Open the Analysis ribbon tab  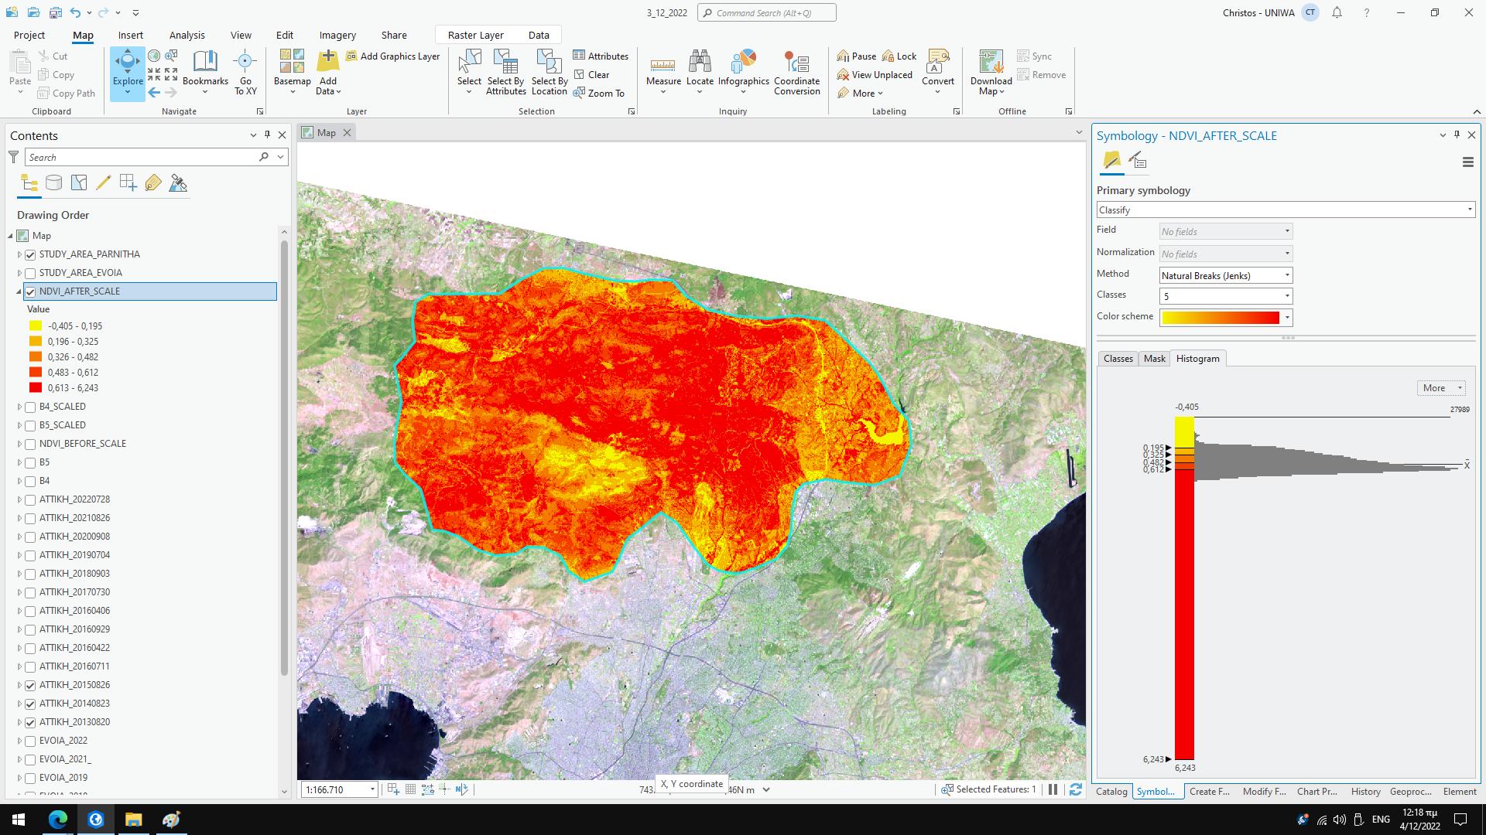pos(187,35)
